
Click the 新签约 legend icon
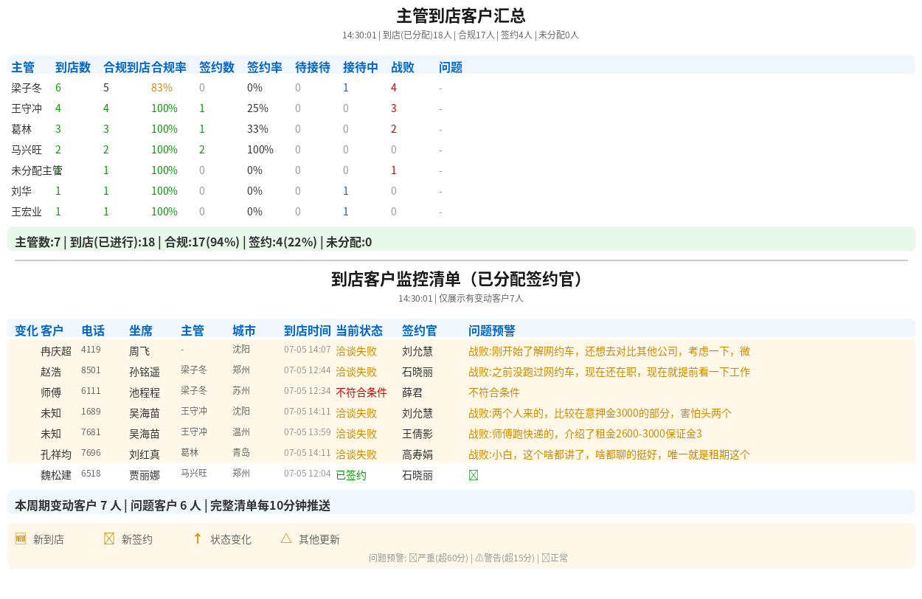click(x=109, y=539)
